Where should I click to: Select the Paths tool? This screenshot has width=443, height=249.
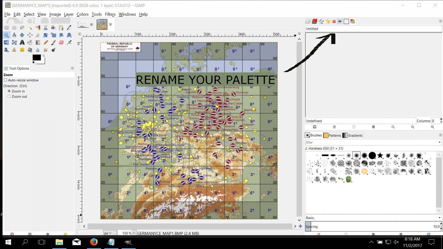61,27
